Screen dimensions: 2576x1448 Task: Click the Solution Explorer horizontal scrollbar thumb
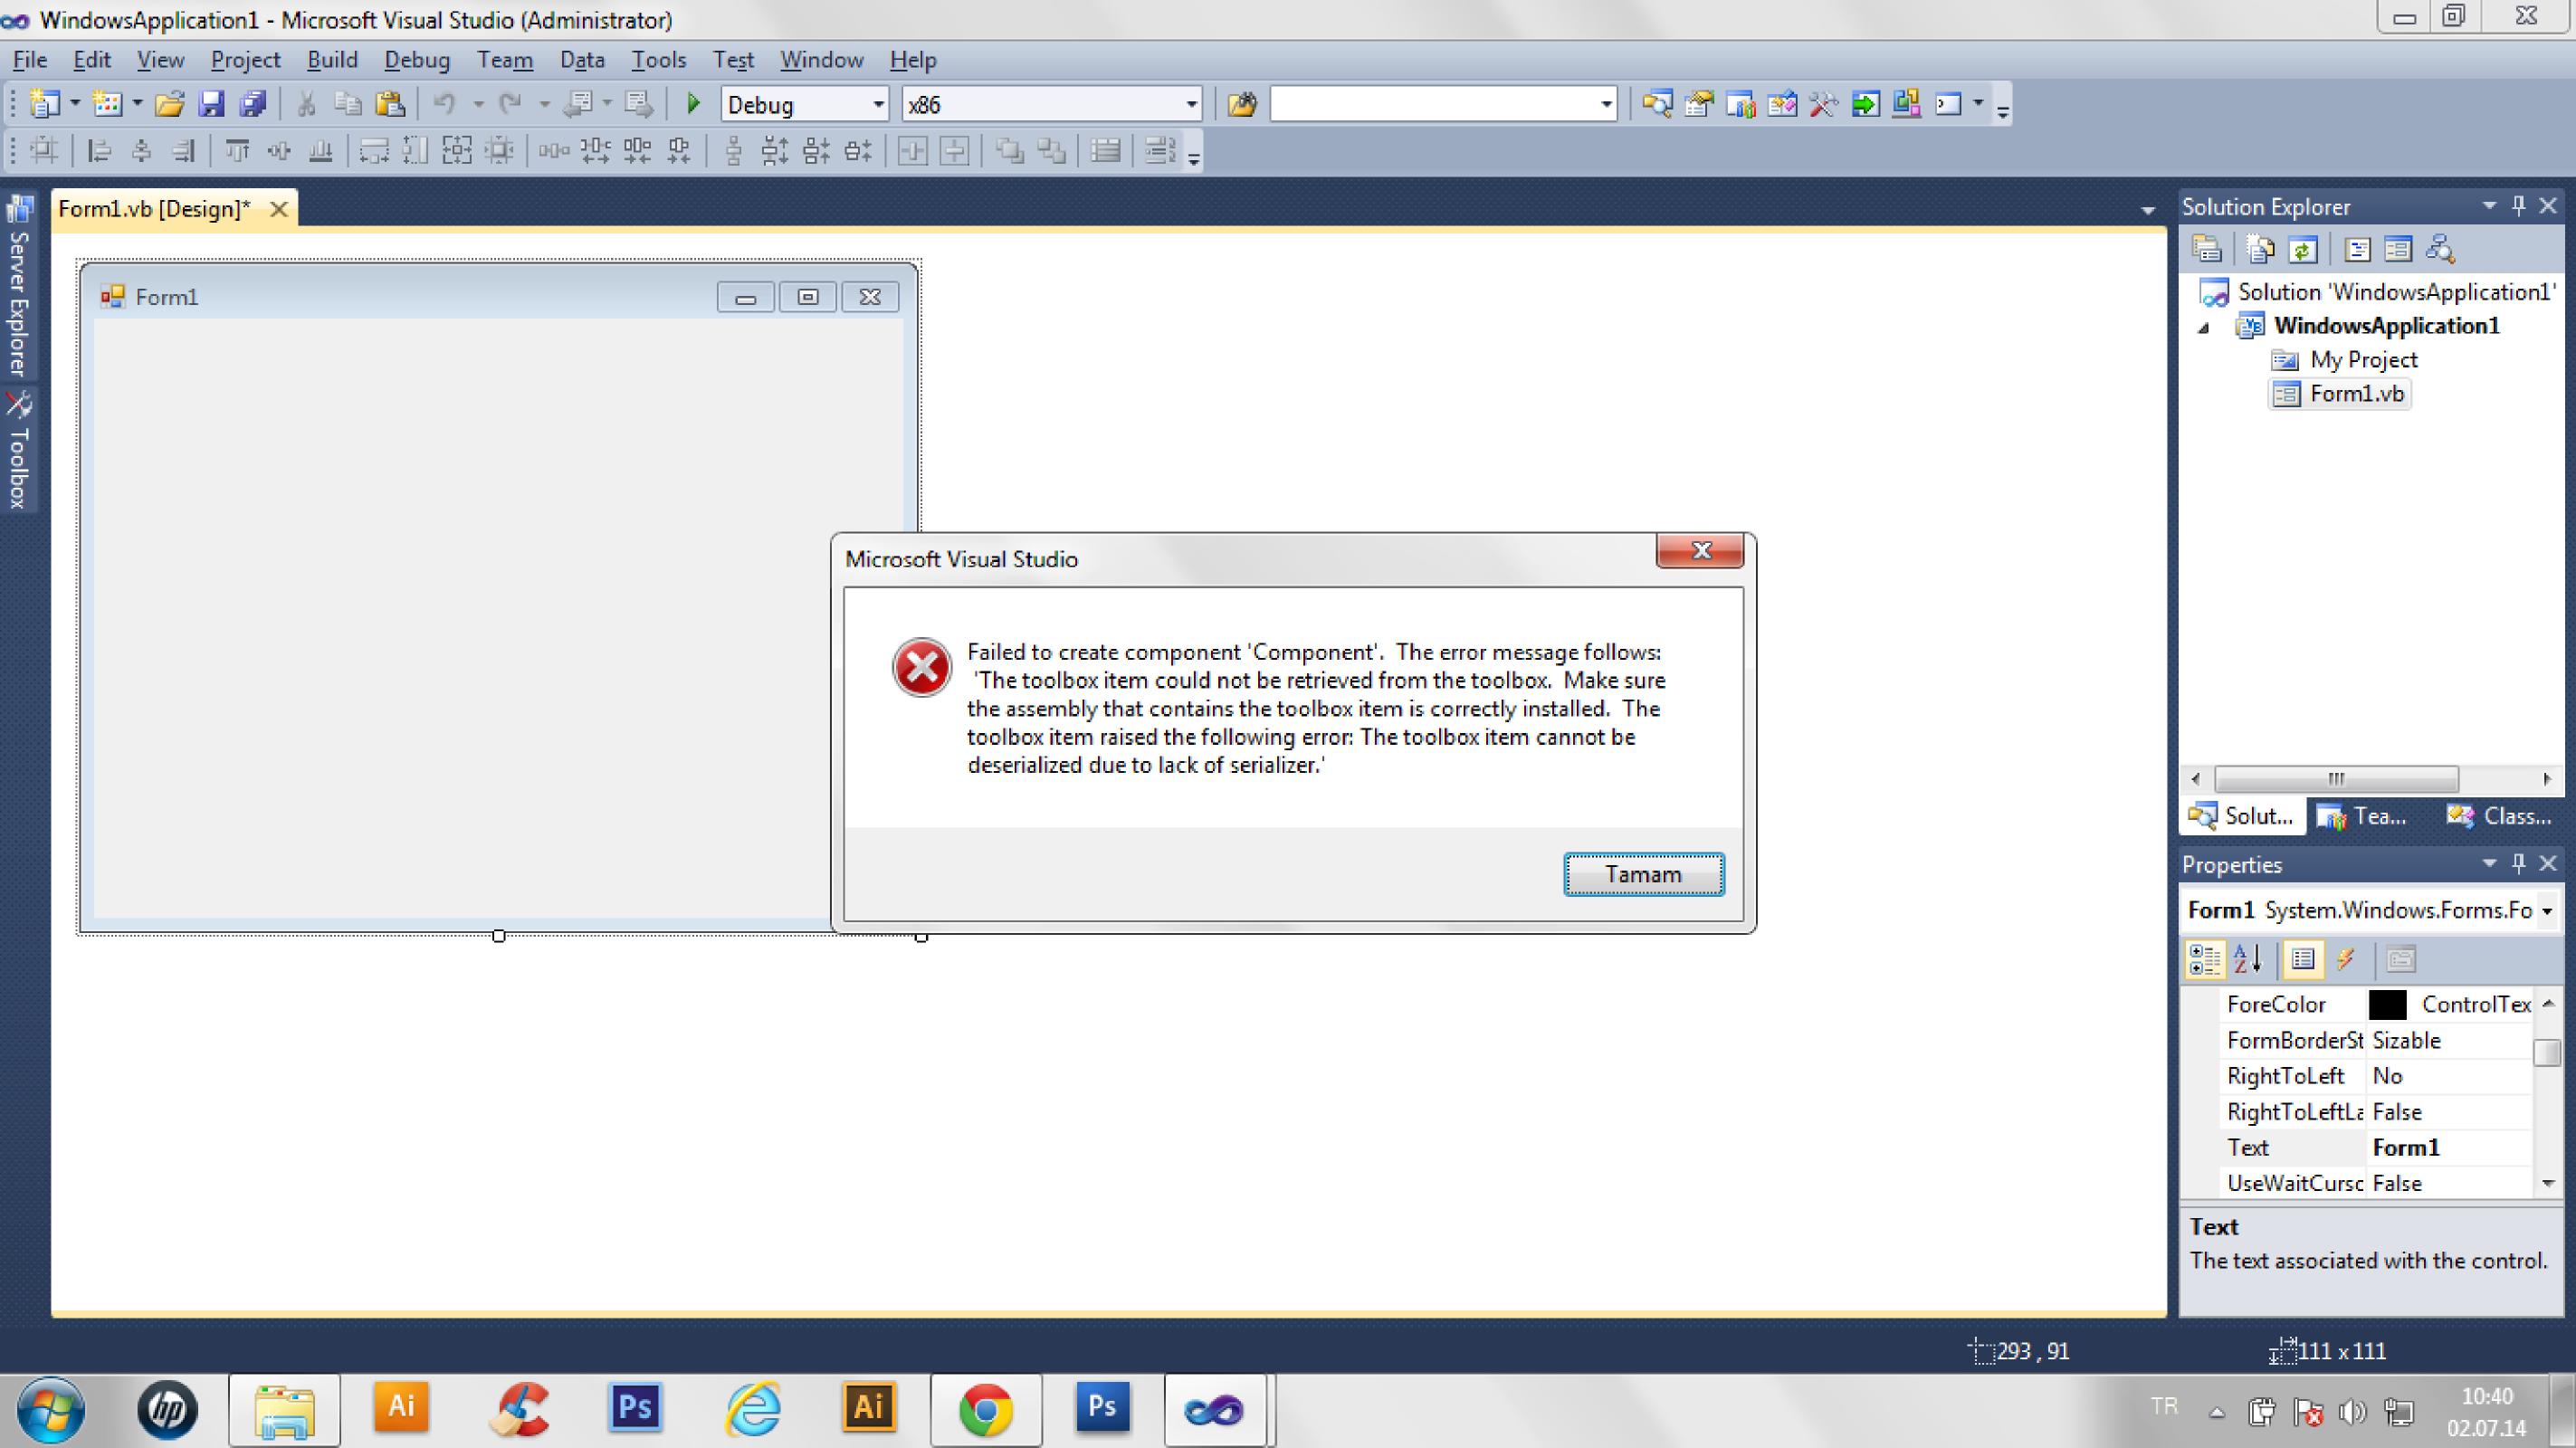(2336, 779)
